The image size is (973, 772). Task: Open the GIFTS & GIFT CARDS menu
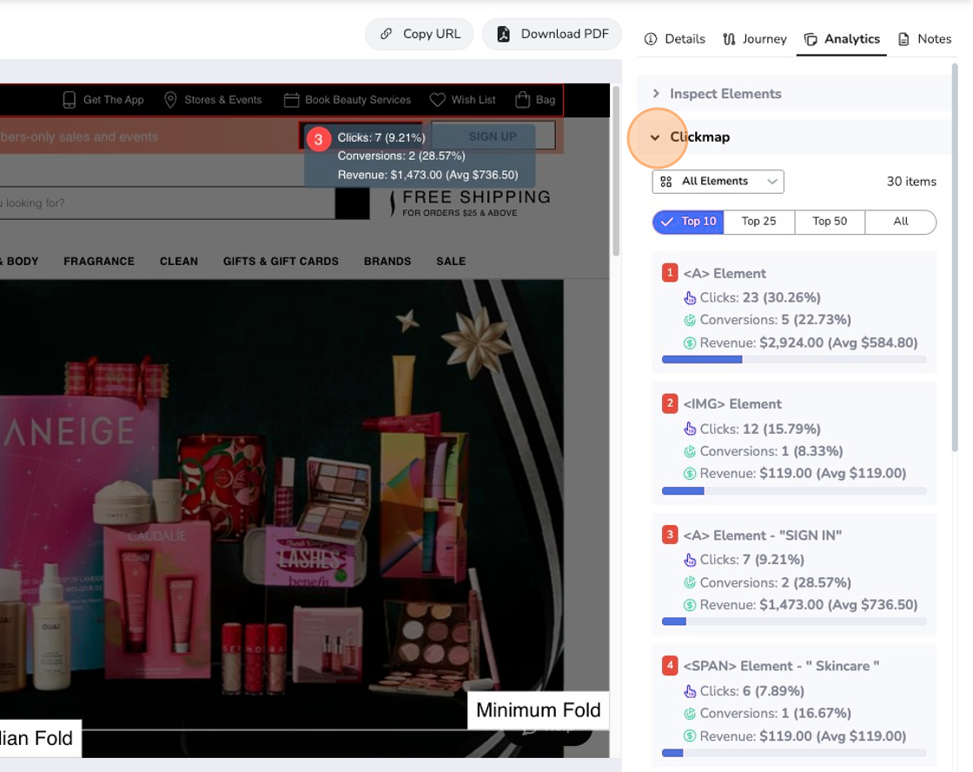[281, 262]
